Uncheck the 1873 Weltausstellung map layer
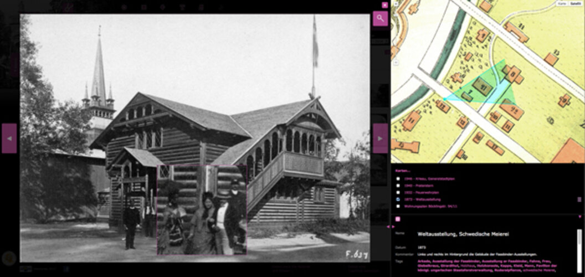The height and width of the screenshot is (277, 585). (398, 199)
